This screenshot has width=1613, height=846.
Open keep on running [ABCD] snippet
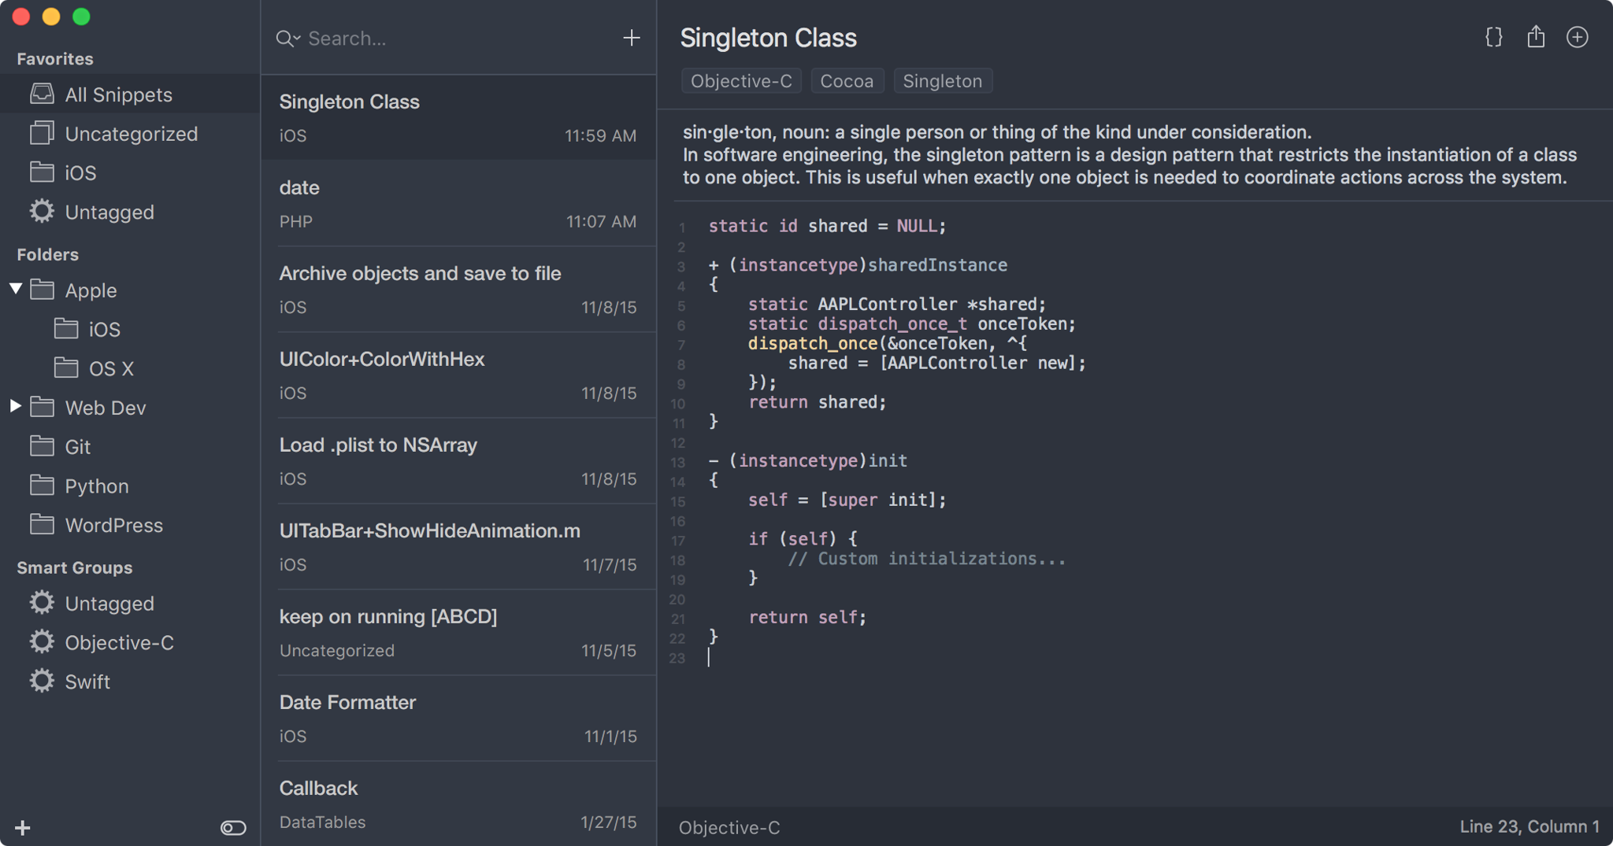click(458, 632)
